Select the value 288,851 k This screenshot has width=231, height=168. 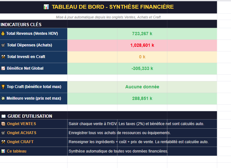pos(142,98)
